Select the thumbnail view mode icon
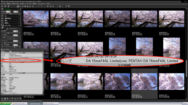This screenshot has height=105, width=188. 18,6
